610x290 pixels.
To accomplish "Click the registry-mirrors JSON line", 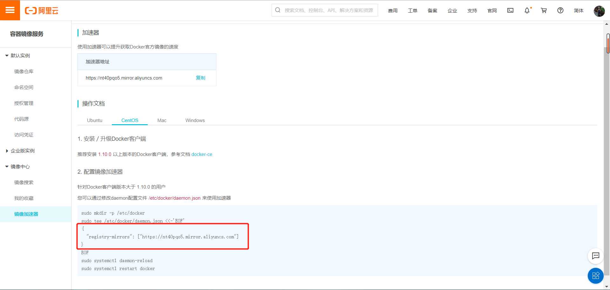I will pos(162,237).
